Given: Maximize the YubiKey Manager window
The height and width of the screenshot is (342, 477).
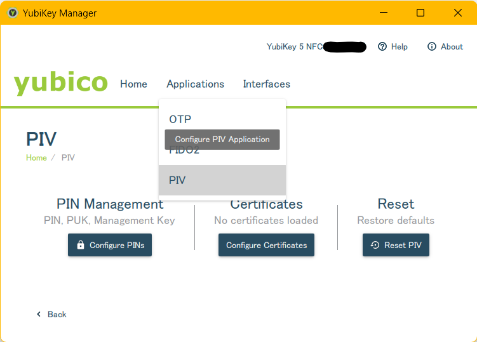Looking at the screenshot, I should 420,13.
